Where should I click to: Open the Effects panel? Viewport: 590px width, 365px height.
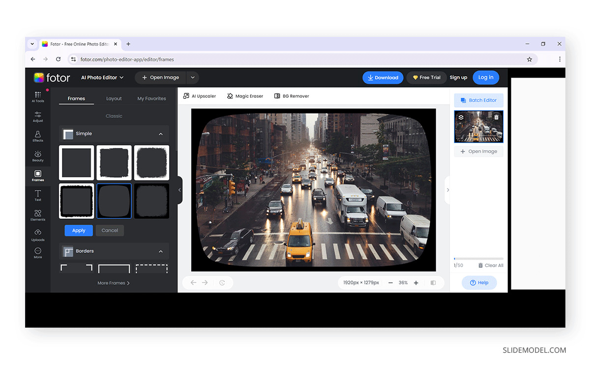[x=38, y=137]
